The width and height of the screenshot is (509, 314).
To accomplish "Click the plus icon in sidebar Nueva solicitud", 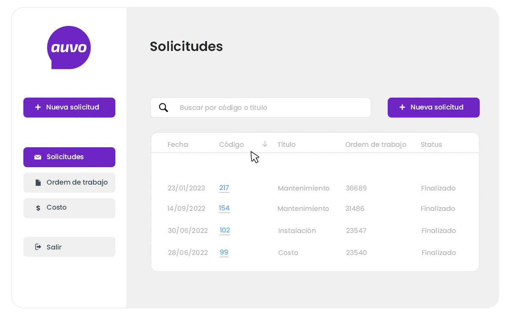I will [x=38, y=107].
